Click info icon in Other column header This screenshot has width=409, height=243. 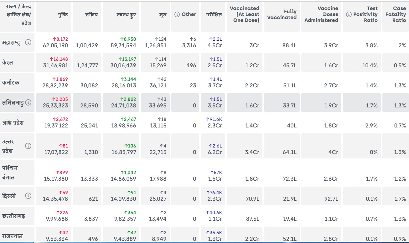[177, 14]
